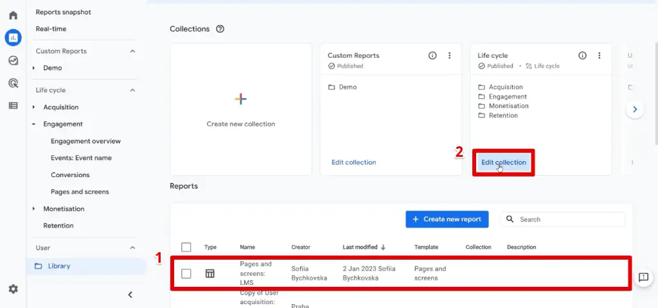Expand the Monetisation tree item

coord(33,209)
